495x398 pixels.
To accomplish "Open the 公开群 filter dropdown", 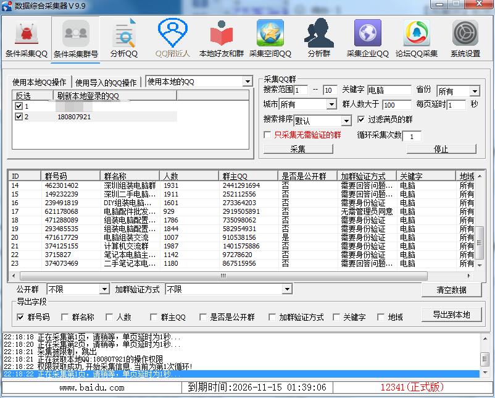I will (x=104, y=289).
